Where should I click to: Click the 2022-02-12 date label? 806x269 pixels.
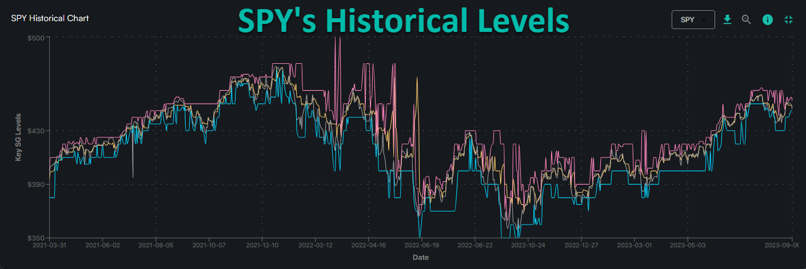pos(315,246)
